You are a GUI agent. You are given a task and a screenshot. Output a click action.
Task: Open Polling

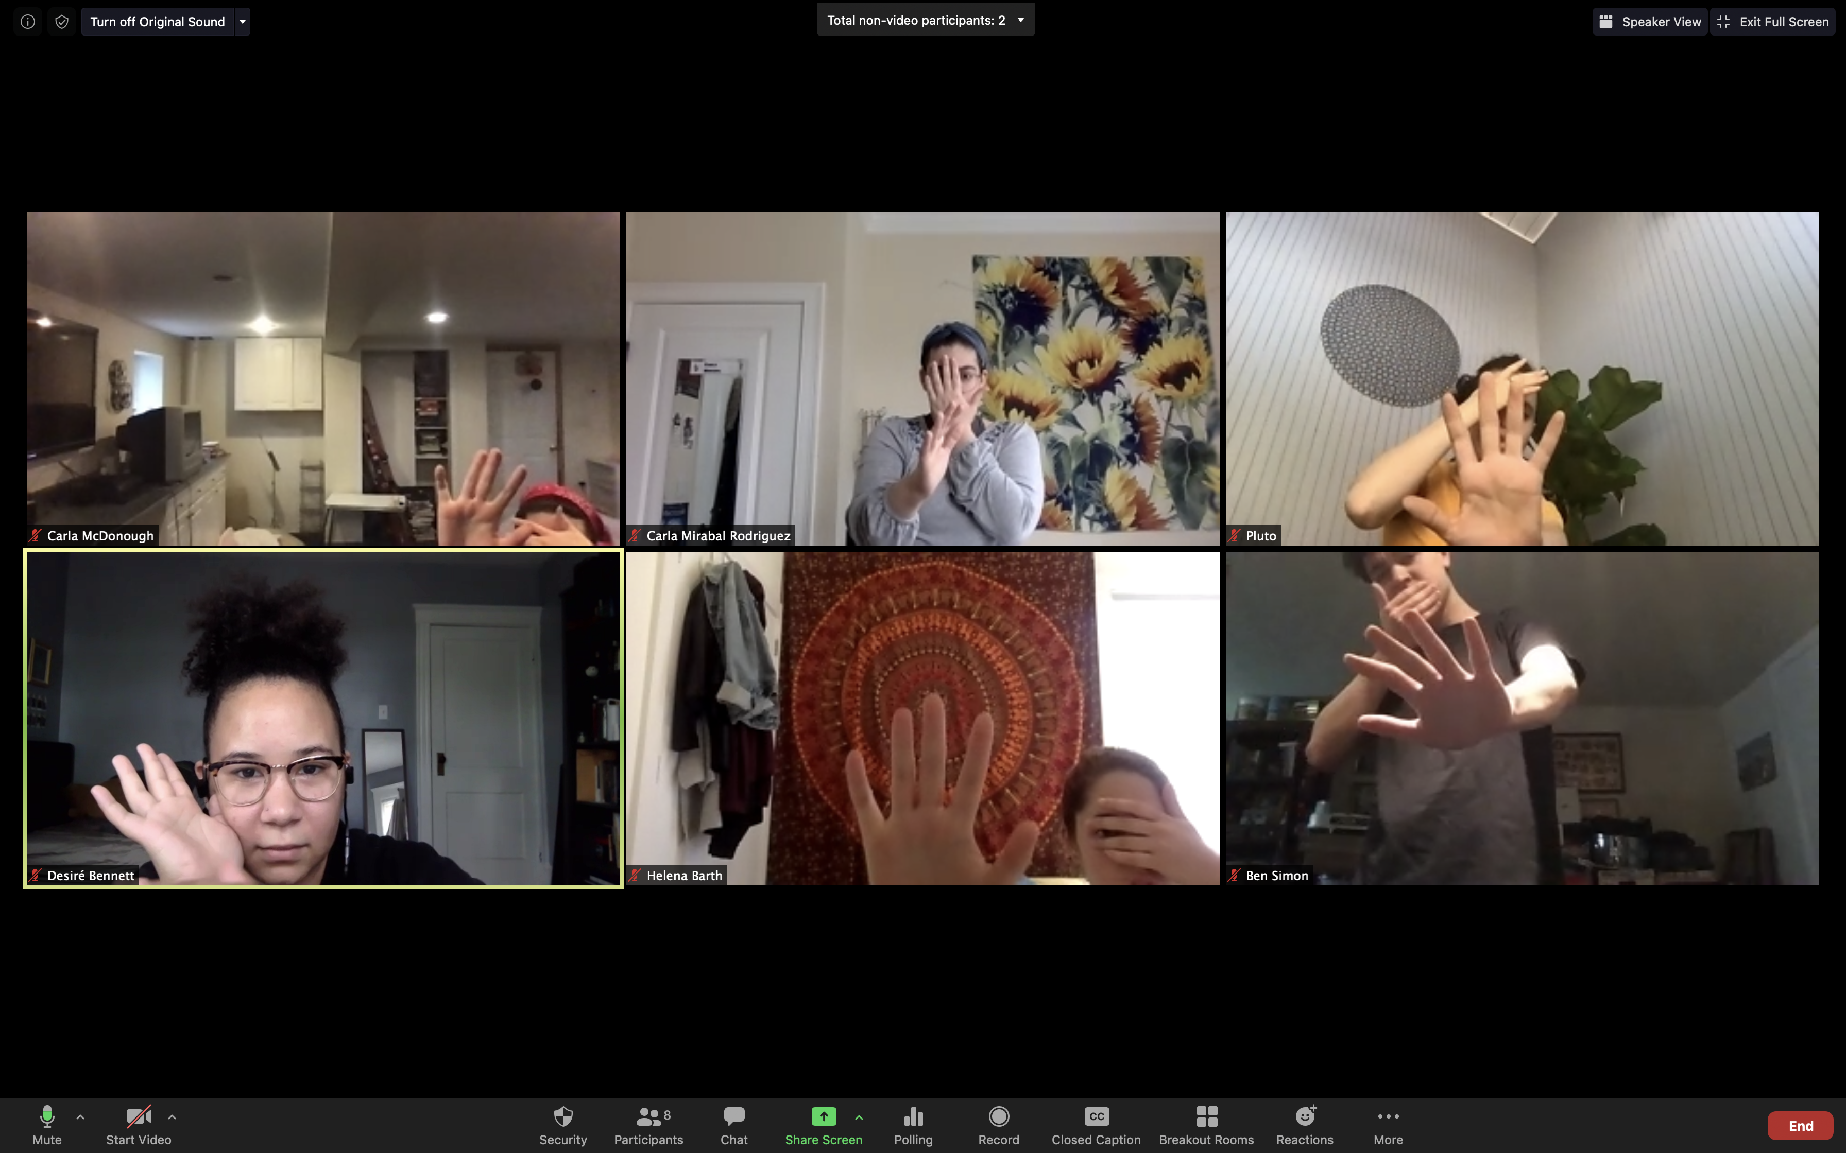coord(913,1126)
